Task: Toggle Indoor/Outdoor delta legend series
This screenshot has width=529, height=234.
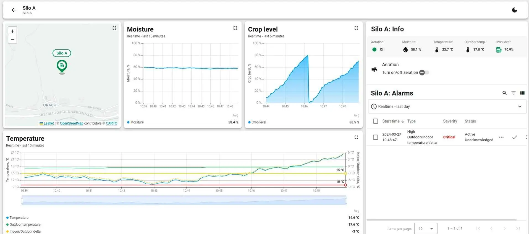Action: tap(23, 232)
